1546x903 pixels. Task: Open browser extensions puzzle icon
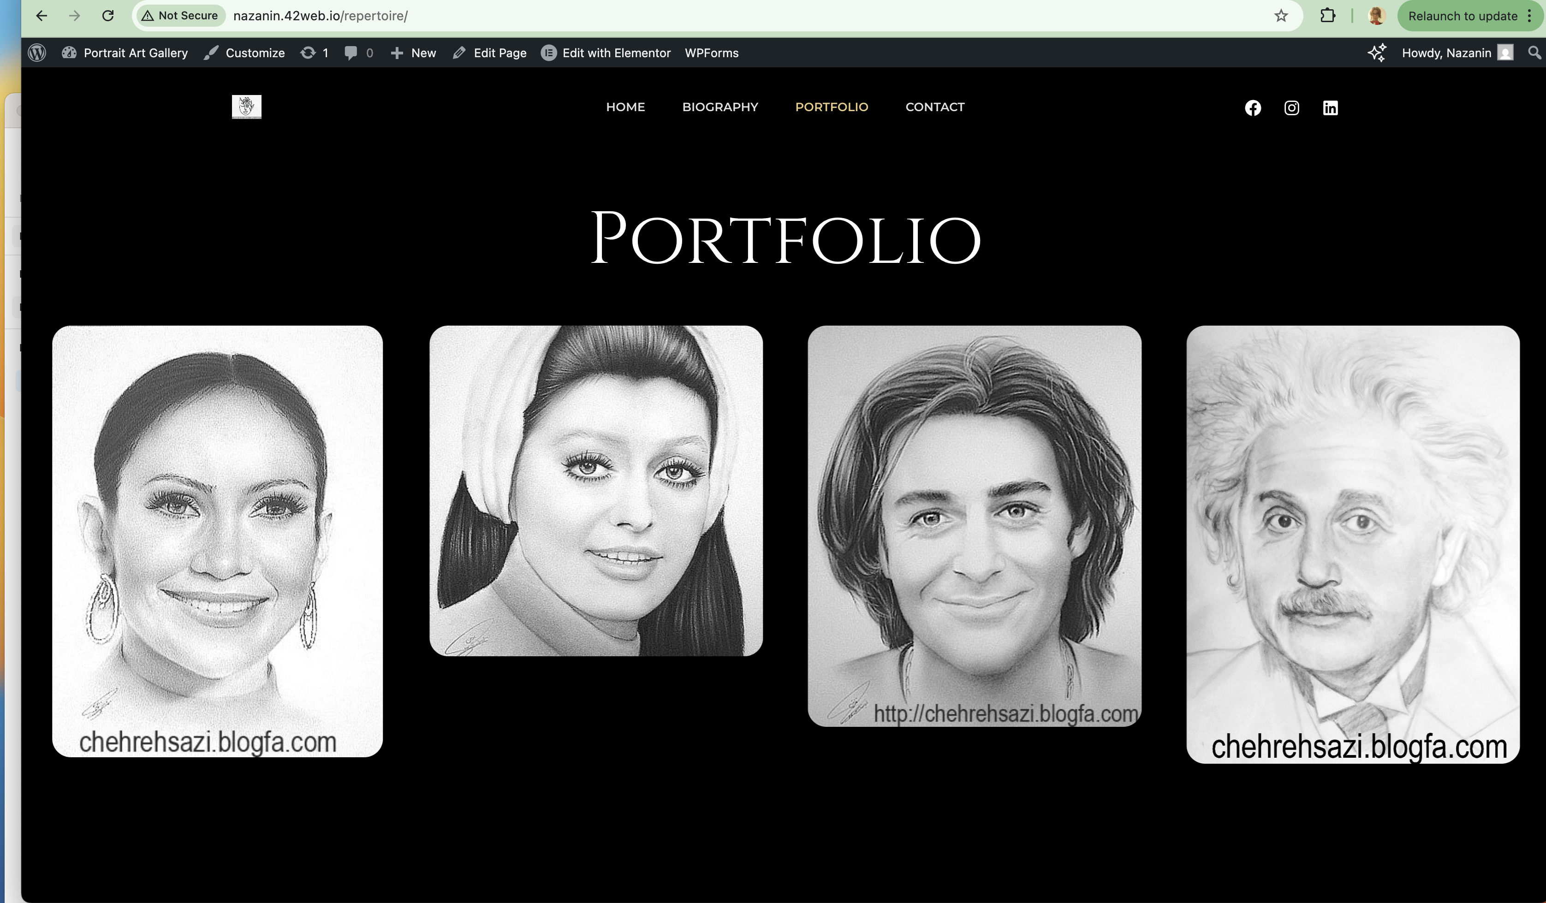1327,16
